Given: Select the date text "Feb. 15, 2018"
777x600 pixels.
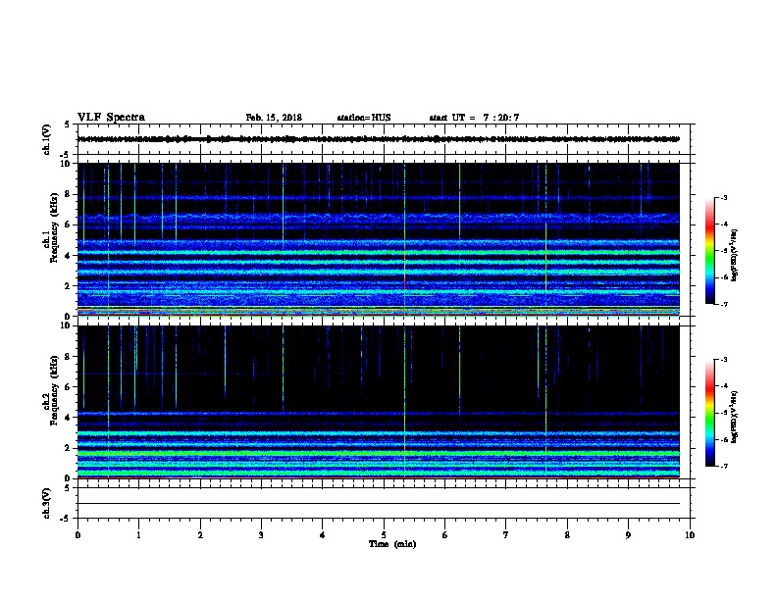Looking at the screenshot, I should pos(274,118).
